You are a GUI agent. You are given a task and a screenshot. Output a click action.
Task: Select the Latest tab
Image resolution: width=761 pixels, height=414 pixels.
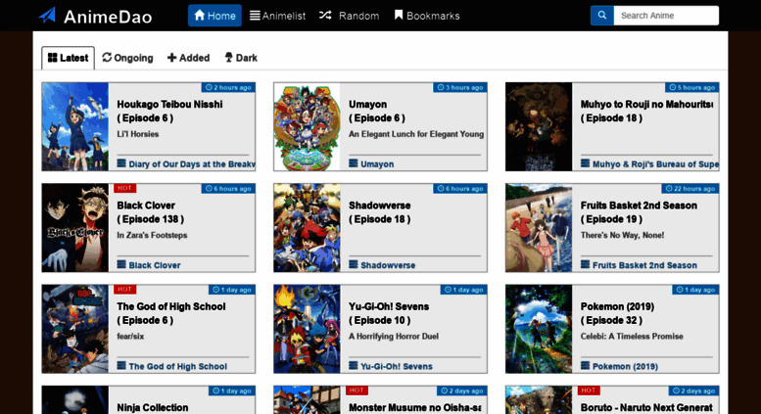[x=68, y=58]
